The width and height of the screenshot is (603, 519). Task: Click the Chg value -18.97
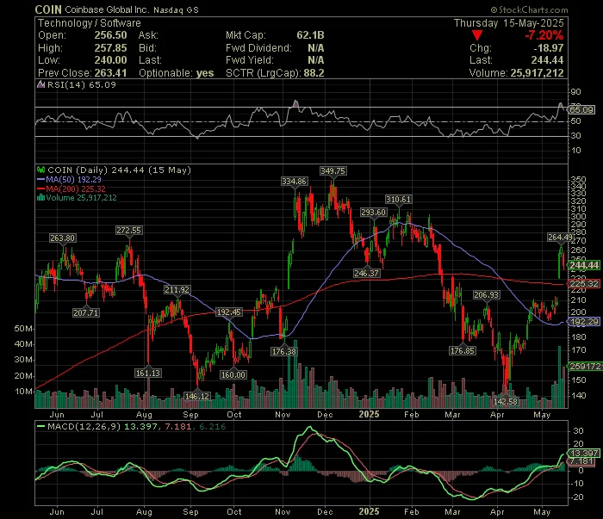pyautogui.click(x=549, y=48)
